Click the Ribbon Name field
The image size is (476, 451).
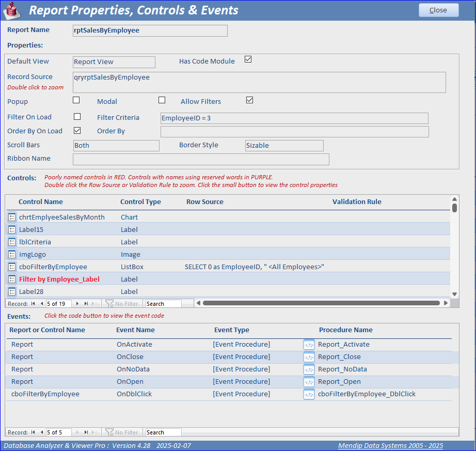coord(201,159)
